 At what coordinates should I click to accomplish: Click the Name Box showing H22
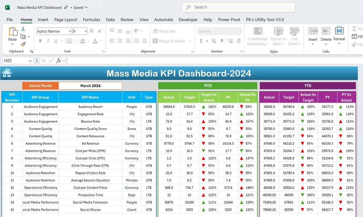(18, 61)
